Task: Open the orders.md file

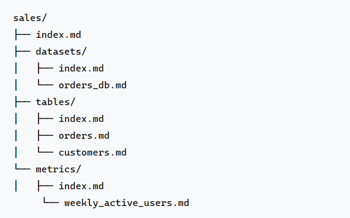Action: tap(84, 136)
